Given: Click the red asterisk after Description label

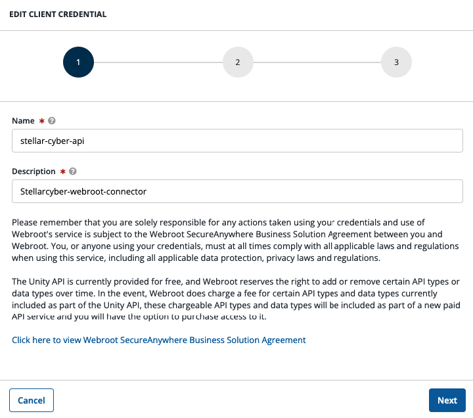Looking at the screenshot, I should pos(63,172).
